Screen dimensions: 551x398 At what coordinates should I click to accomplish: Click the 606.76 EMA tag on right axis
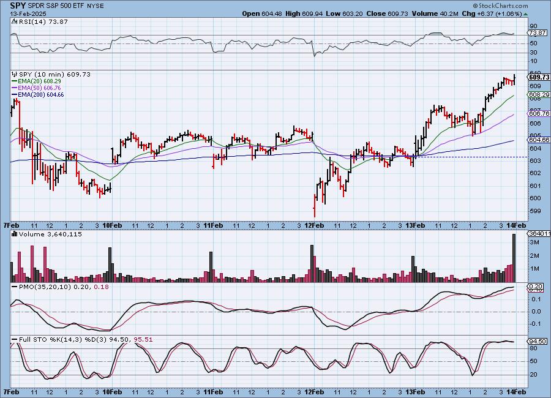tap(539, 113)
